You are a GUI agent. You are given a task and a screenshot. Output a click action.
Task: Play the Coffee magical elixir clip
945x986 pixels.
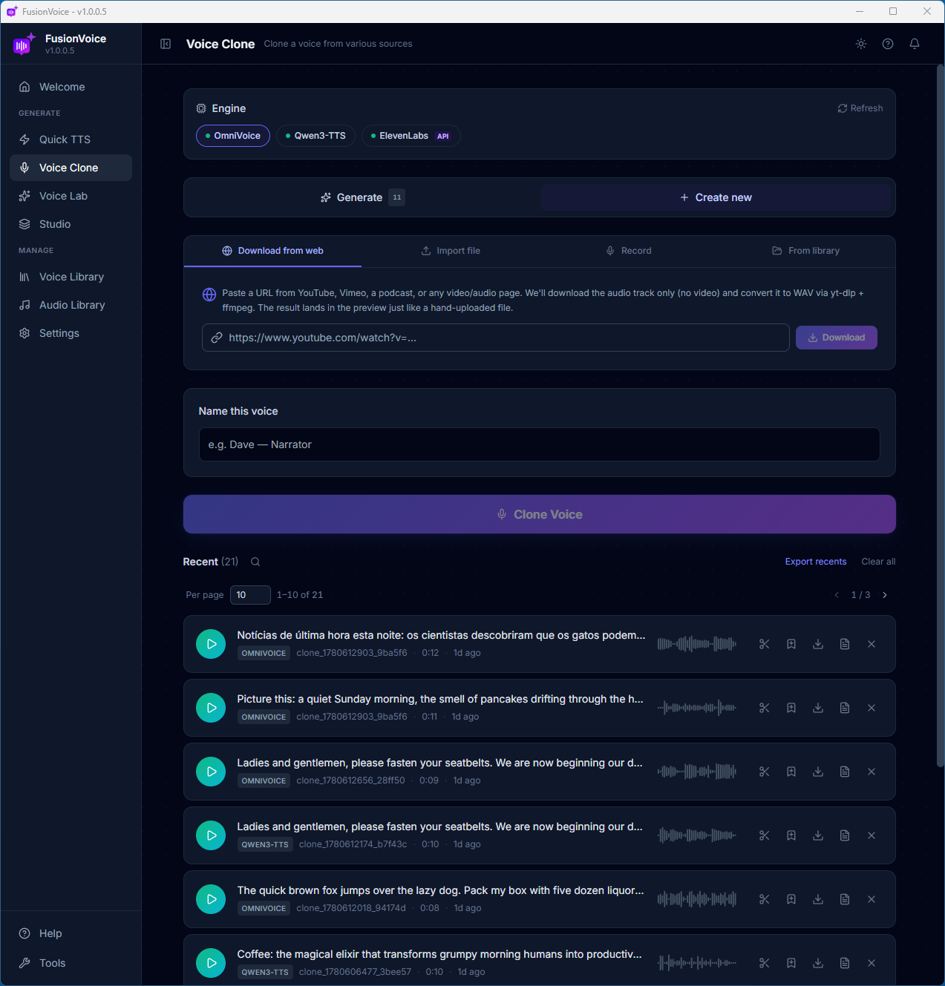tap(211, 963)
